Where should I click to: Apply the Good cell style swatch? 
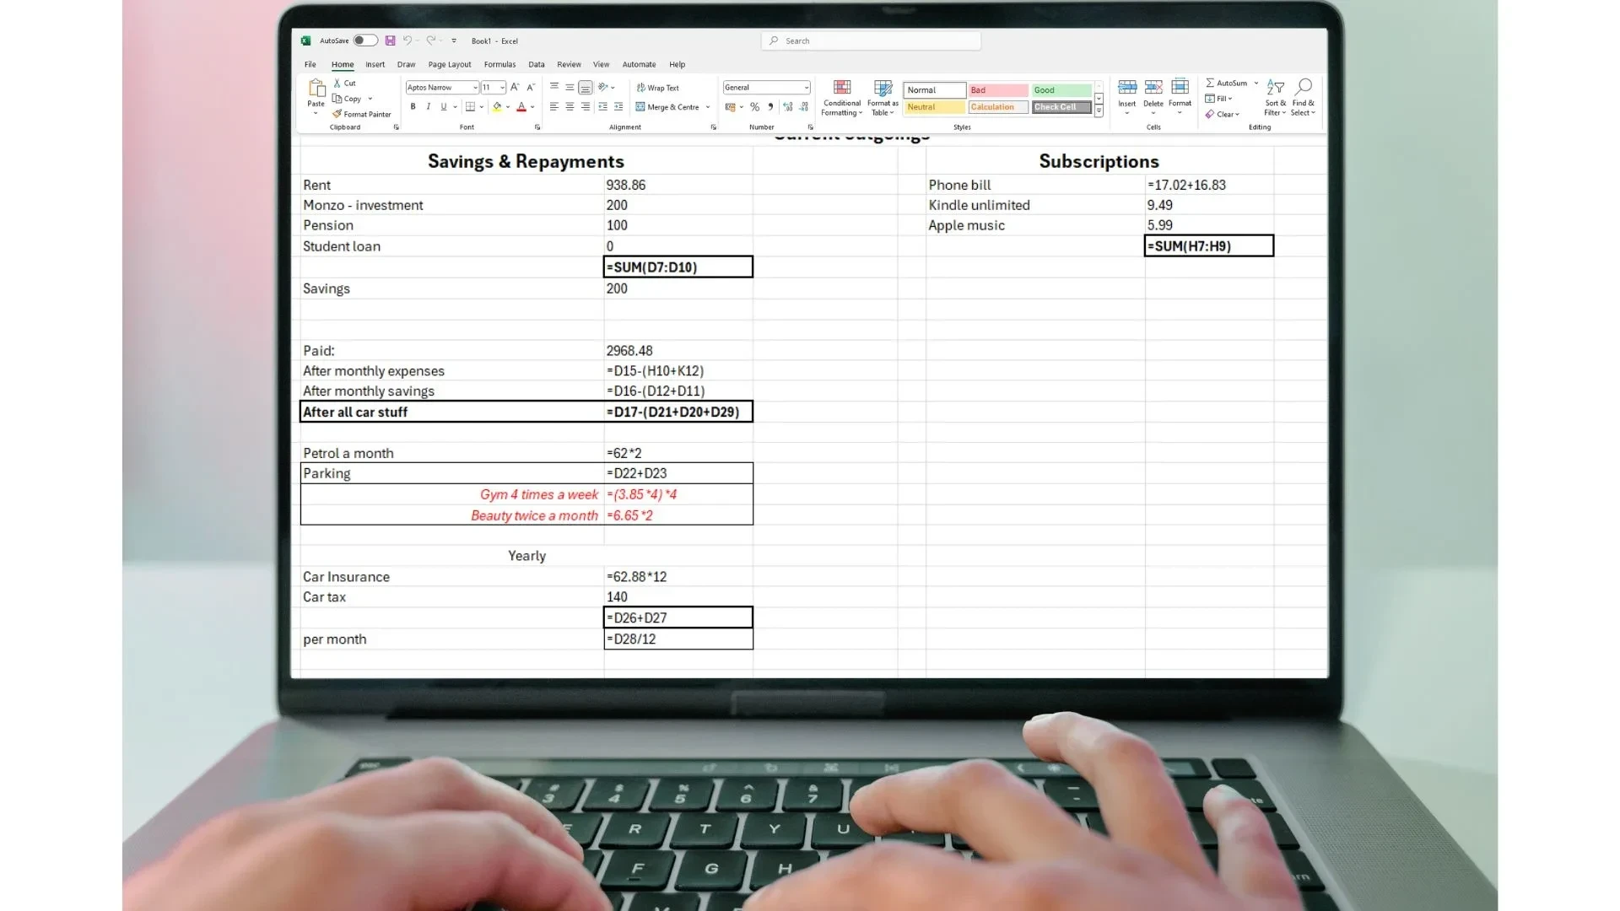(x=1061, y=90)
